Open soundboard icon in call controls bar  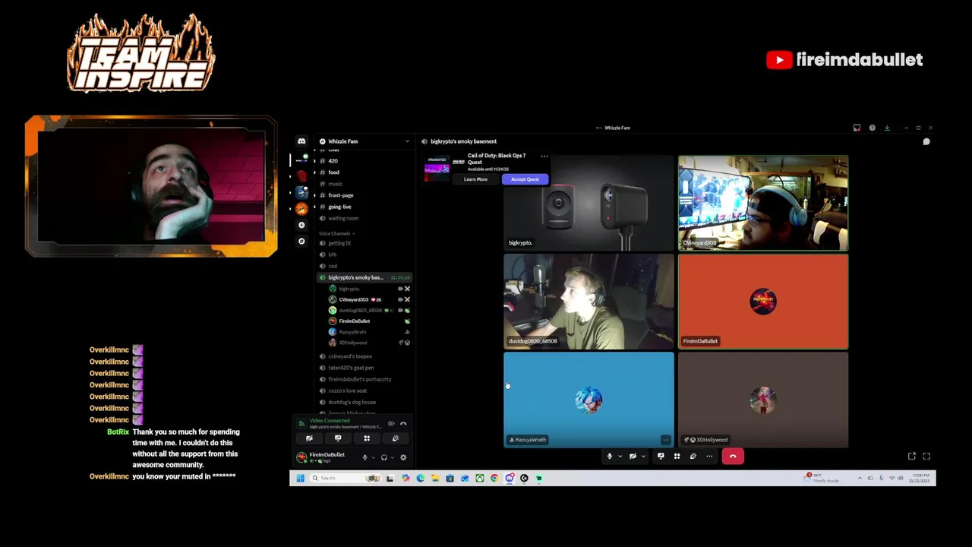(x=693, y=457)
